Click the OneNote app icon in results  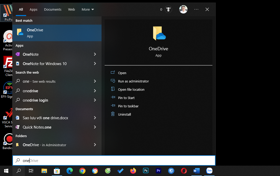coord(18,54)
